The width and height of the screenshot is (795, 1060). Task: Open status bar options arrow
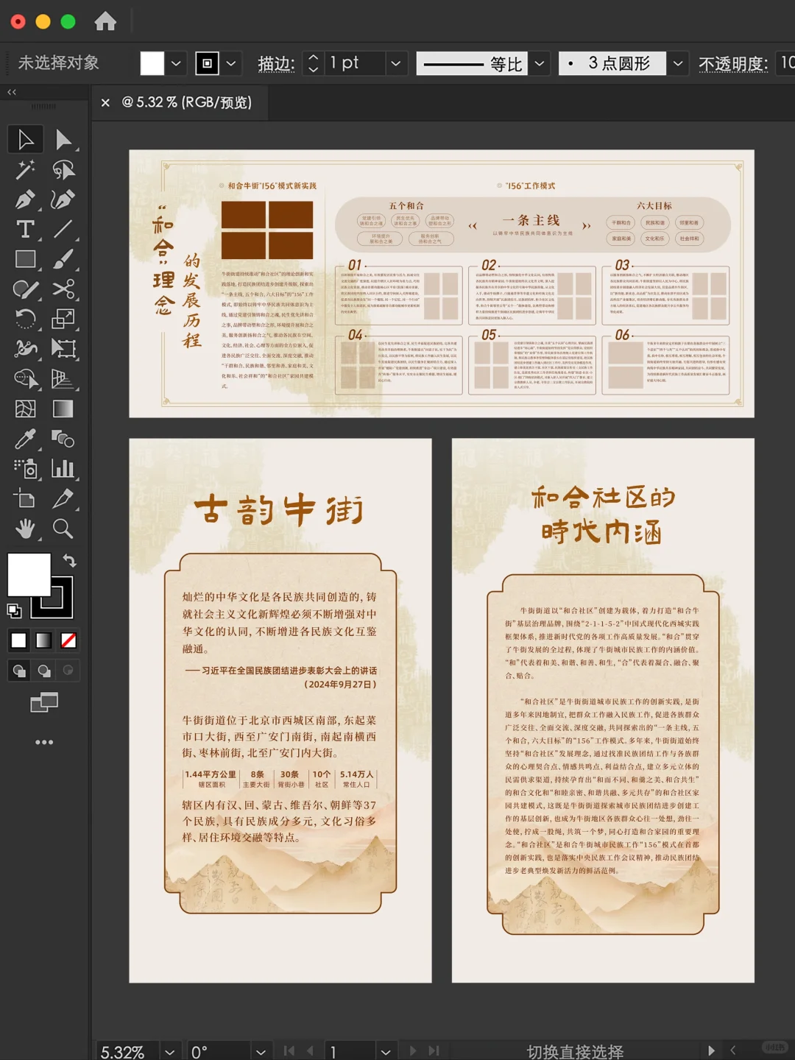pyautogui.click(x=711, y=1051)
